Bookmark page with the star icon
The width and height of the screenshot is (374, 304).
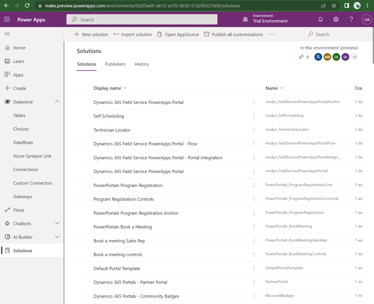[x=334, y=5]
